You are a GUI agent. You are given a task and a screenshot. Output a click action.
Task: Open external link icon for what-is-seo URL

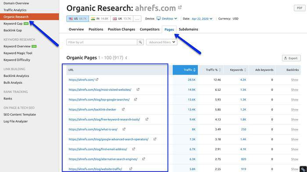pyautogui.click(x=124, y=129)
